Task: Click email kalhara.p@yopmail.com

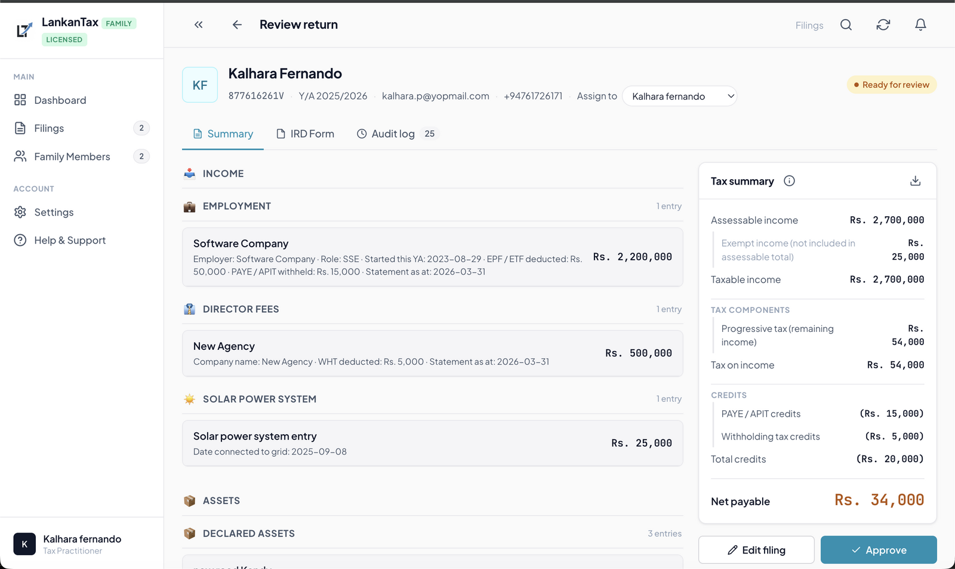Action: pos(436,96)
